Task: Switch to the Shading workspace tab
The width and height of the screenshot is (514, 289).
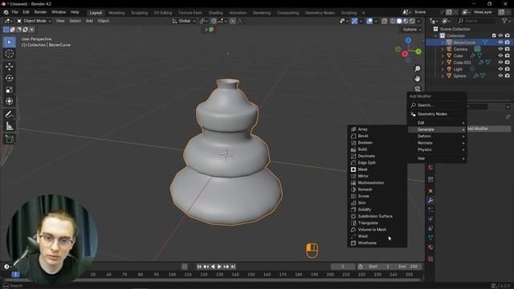Action: pos(216,13)
